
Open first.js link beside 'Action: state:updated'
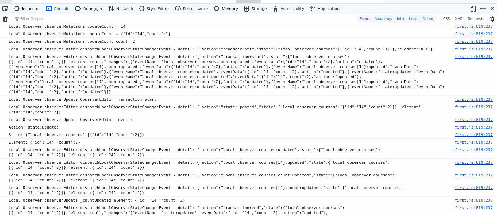[x=473, y=127]
